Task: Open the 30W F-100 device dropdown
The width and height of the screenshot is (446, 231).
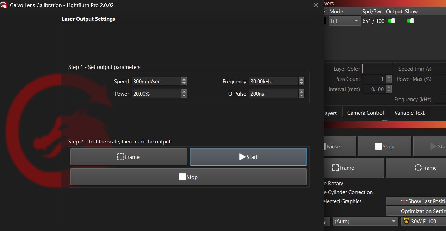Action: point(423,221)
